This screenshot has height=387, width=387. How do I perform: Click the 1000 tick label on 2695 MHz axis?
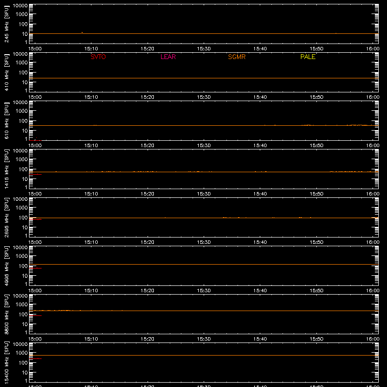(21, 208)
